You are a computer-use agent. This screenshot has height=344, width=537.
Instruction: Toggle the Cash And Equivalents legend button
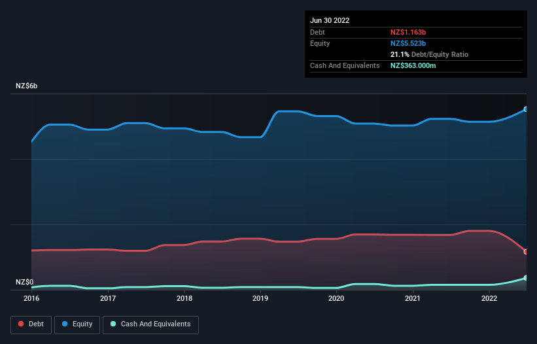[150, 324]
